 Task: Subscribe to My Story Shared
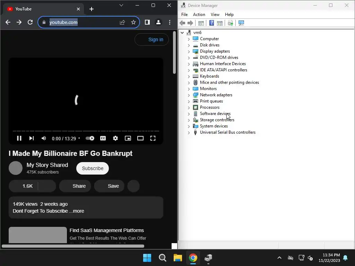coord(93,168)
